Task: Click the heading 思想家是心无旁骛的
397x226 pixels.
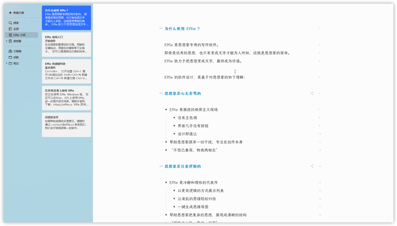Action: [183, 93]
